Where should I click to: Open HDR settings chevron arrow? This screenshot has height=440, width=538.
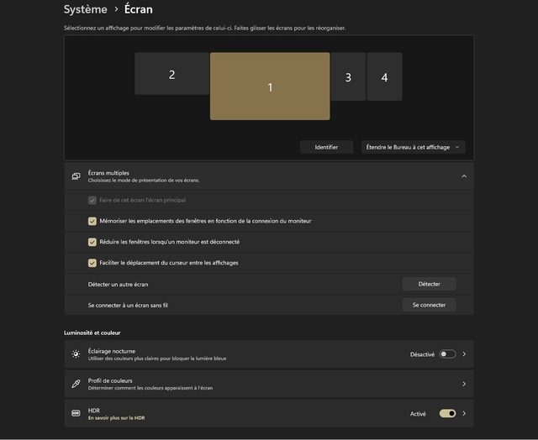[x=464, y=413]
